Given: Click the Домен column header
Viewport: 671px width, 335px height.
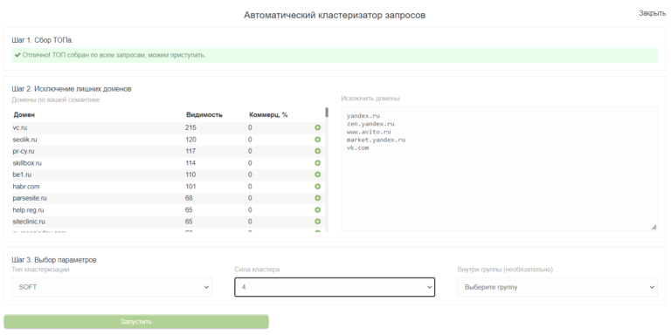Looking at the screenshot, I should (x=24, y=115).
